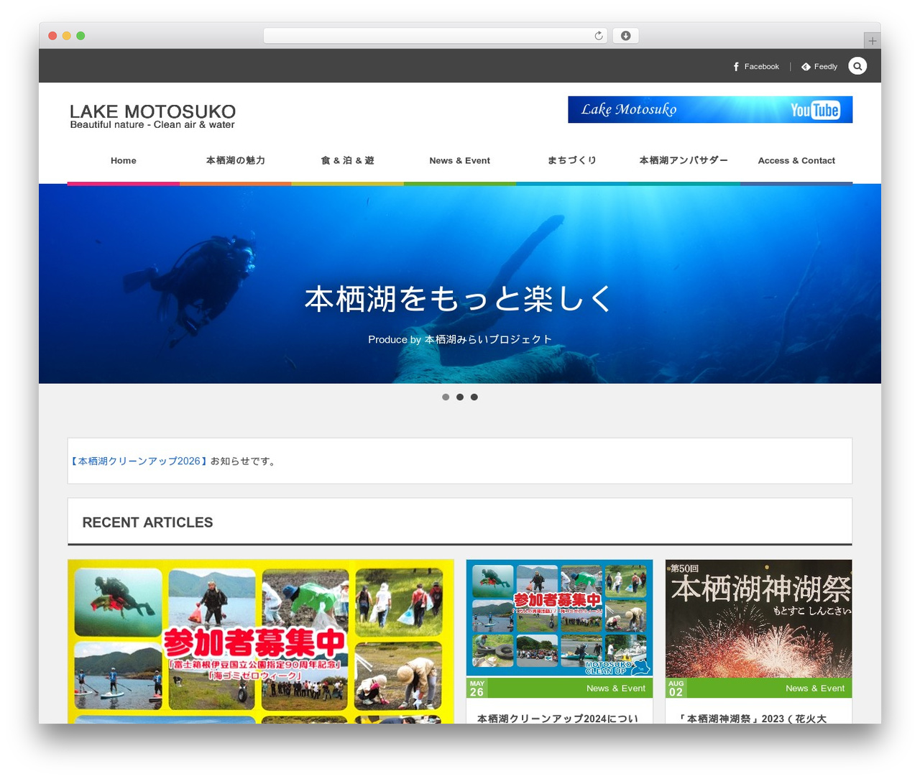The height and width of the screenshot is (779, 920).
Task: Open the 本栖湖神湖祭 fireworks article thumbnail
Action: click(x=759, y=619)
